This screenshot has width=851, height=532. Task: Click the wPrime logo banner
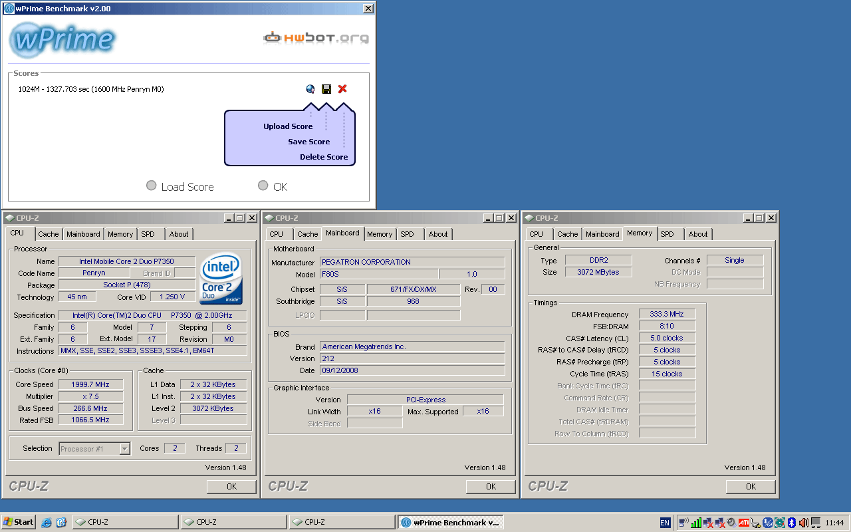coord(63,39)
